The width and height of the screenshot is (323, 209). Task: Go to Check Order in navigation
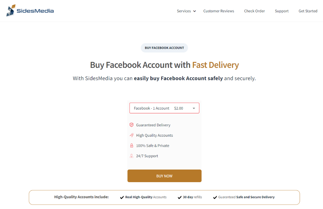pos(255,11)
